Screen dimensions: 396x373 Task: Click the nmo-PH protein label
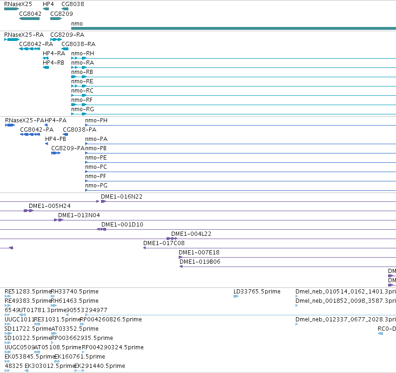96,120
